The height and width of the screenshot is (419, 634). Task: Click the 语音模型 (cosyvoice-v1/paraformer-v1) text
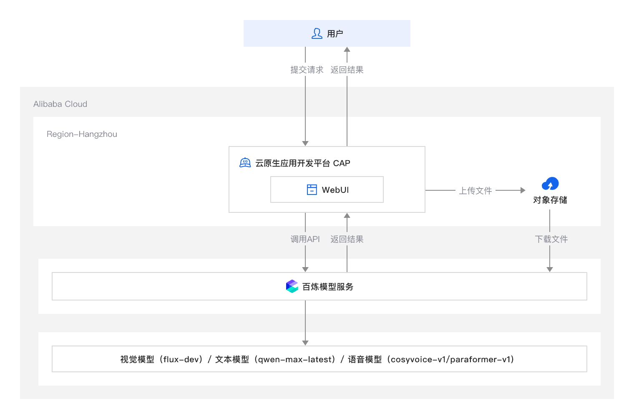[431, 359]
